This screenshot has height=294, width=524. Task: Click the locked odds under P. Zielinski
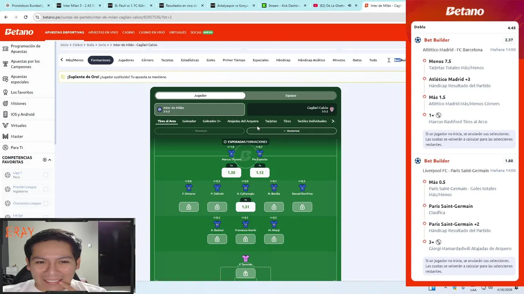217,207
